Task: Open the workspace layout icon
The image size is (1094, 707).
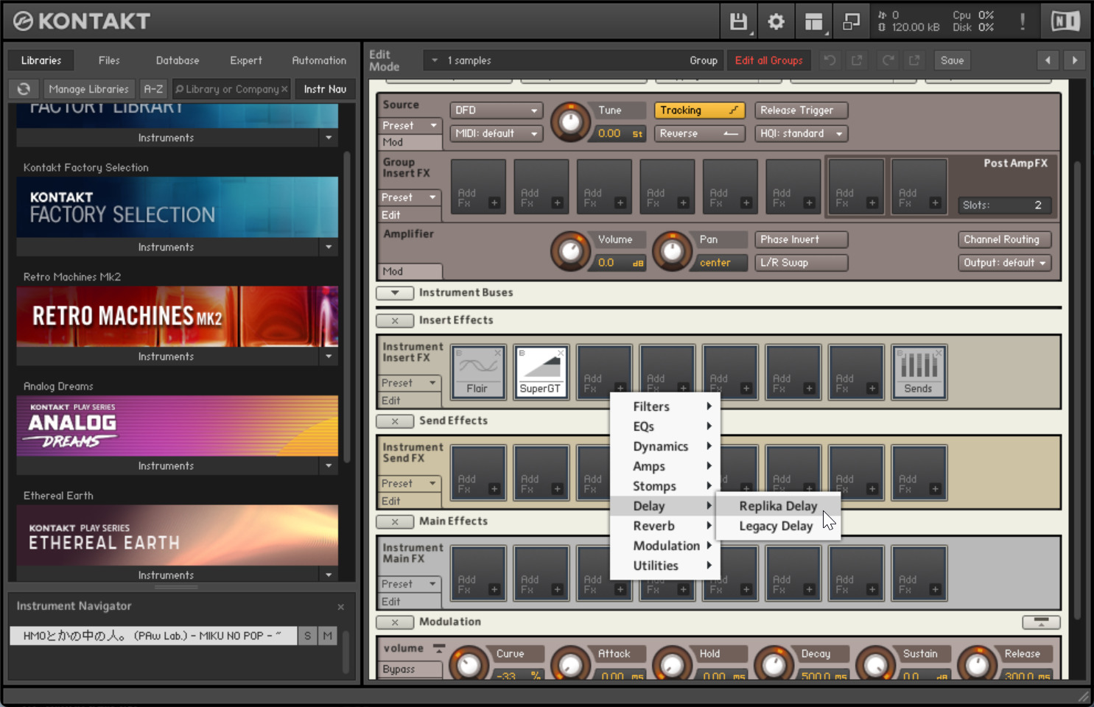Action: click(813, 22)
